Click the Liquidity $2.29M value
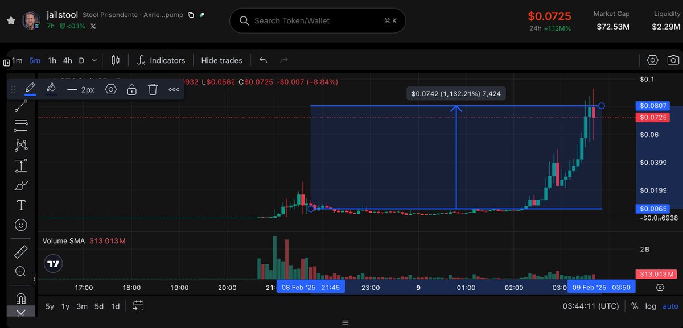This screenshot has height=328, width=683. pos(665,26)
